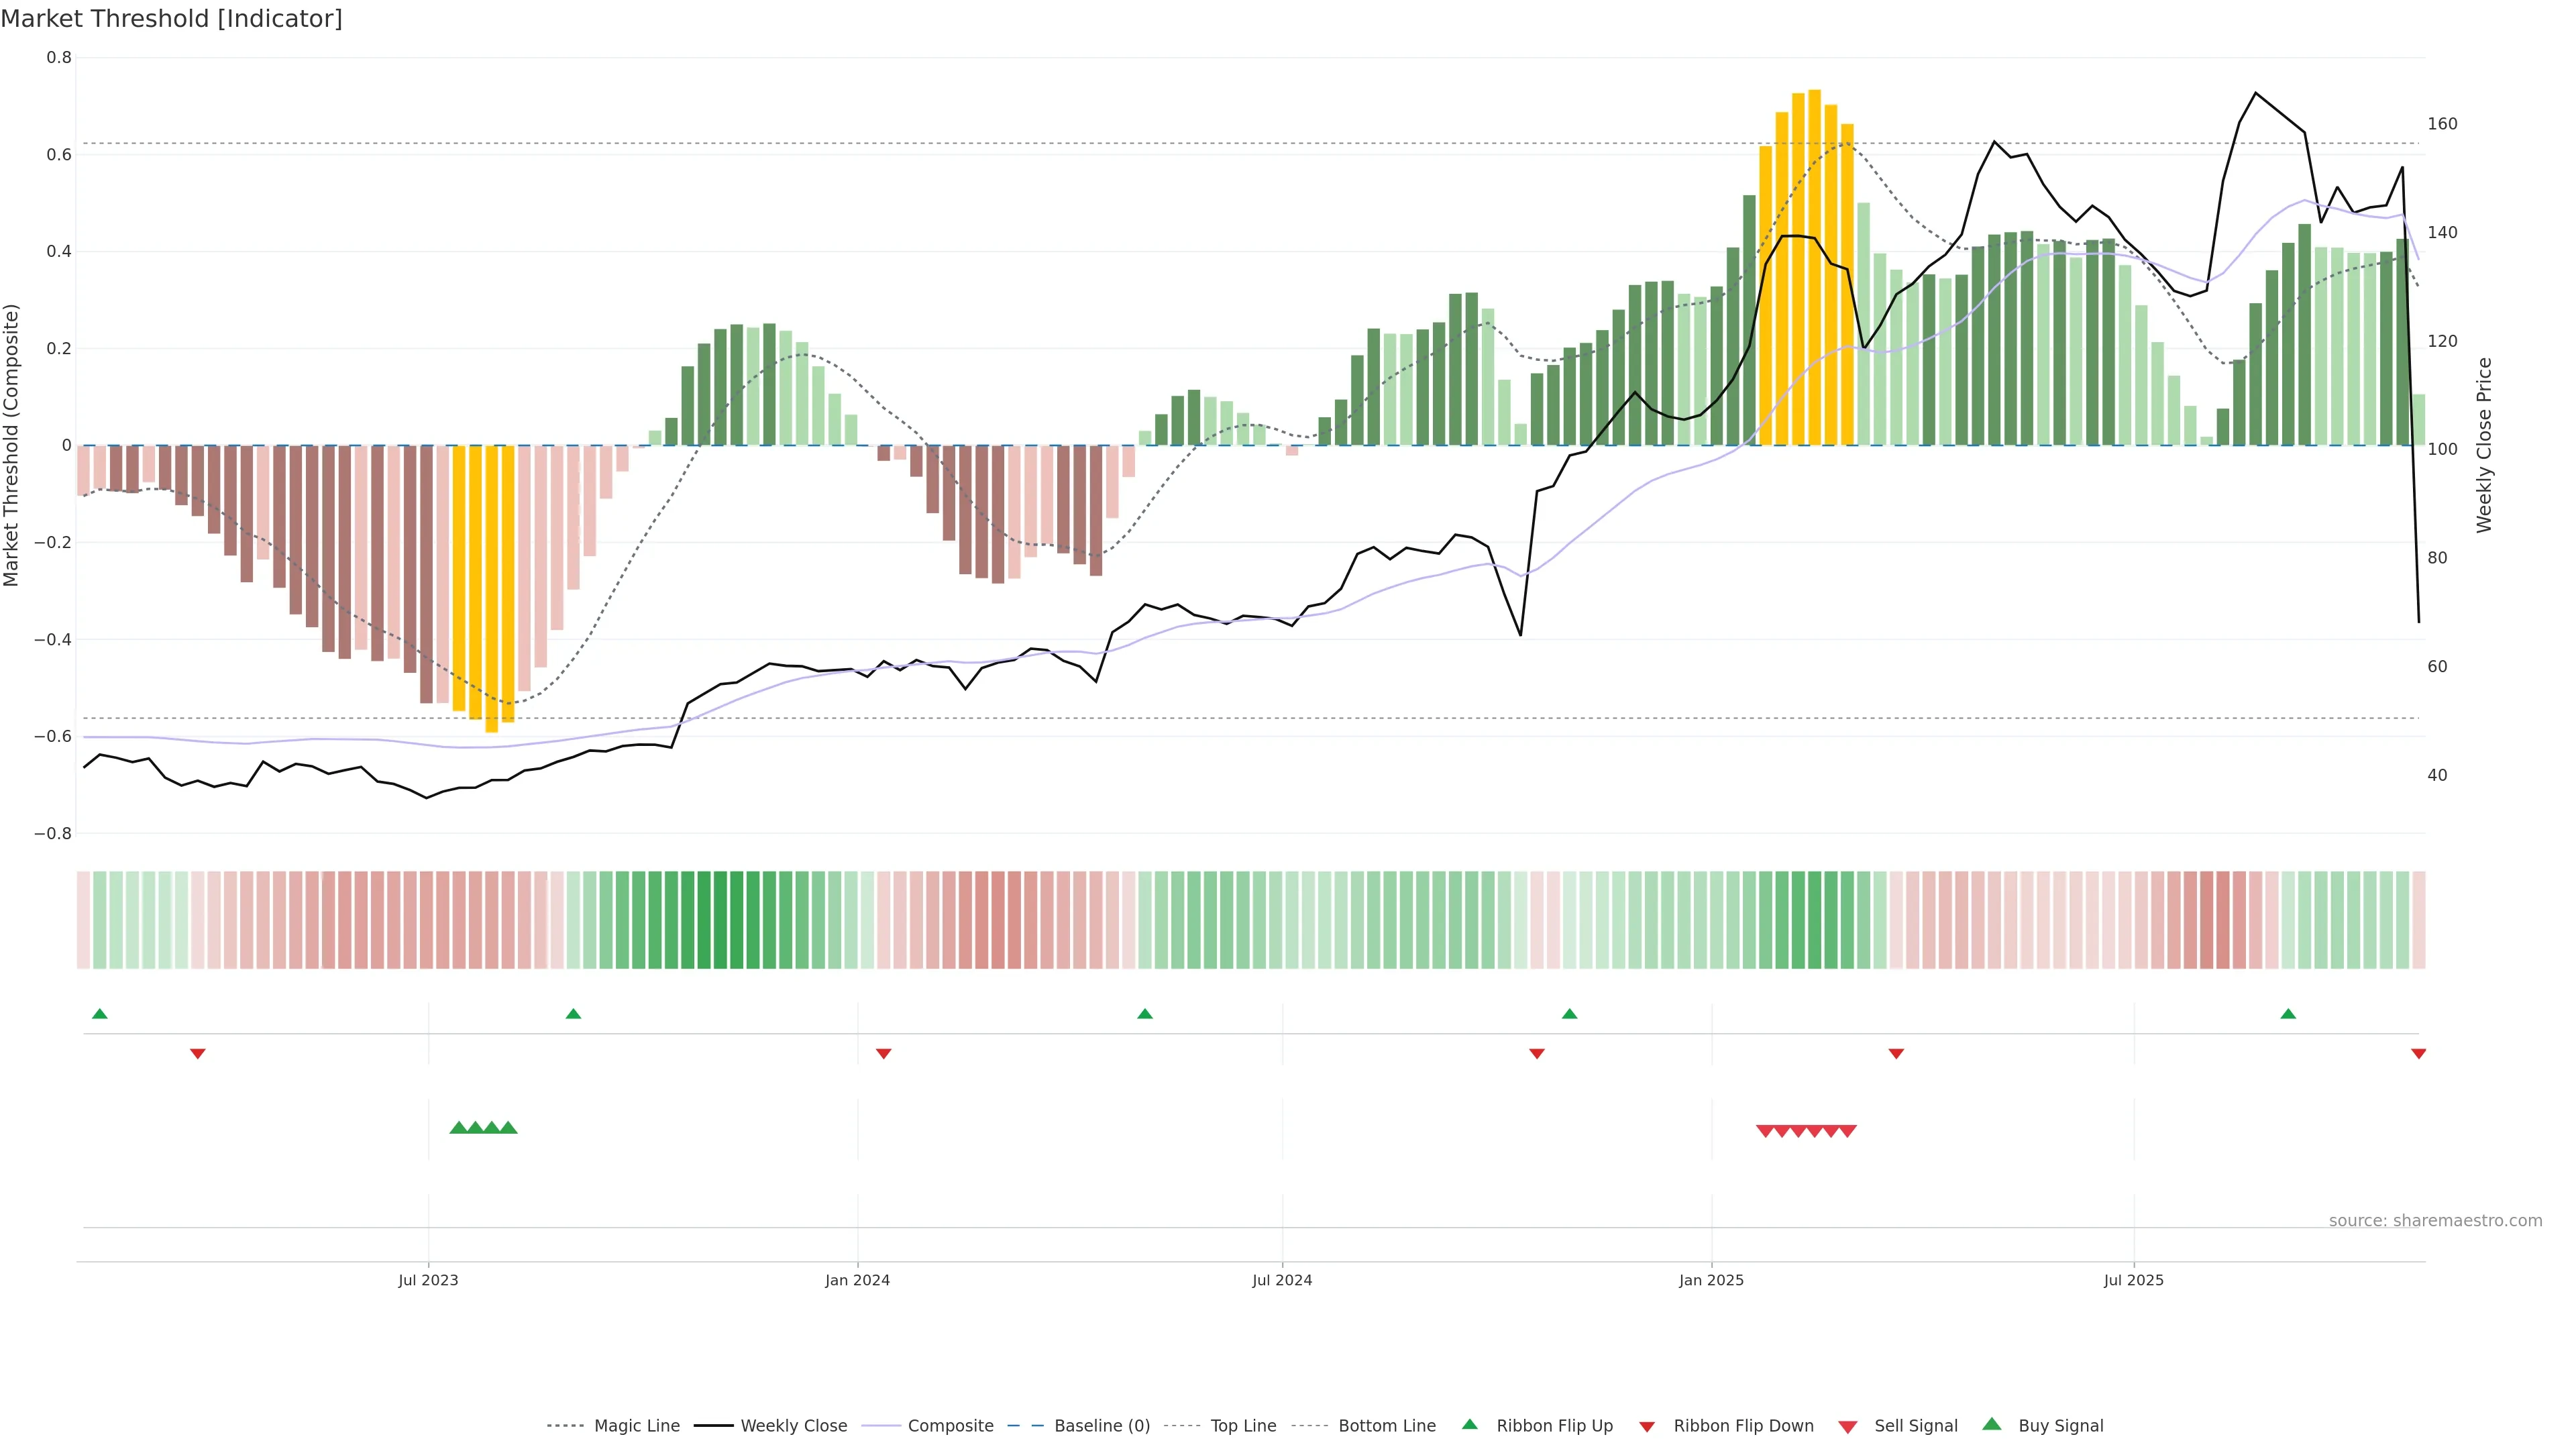Toggle Magic Line legend entry
This screenshot has width=2576, height=1449.
(x=636, y=1426)
